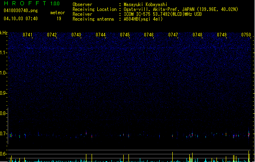Select the ICOM IC-575 receiver text
This screenshot has height=162, width=255.
[x=163, y=14]
